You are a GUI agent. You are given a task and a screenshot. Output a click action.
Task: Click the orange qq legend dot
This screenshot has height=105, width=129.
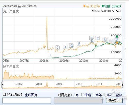coord(84,6)
